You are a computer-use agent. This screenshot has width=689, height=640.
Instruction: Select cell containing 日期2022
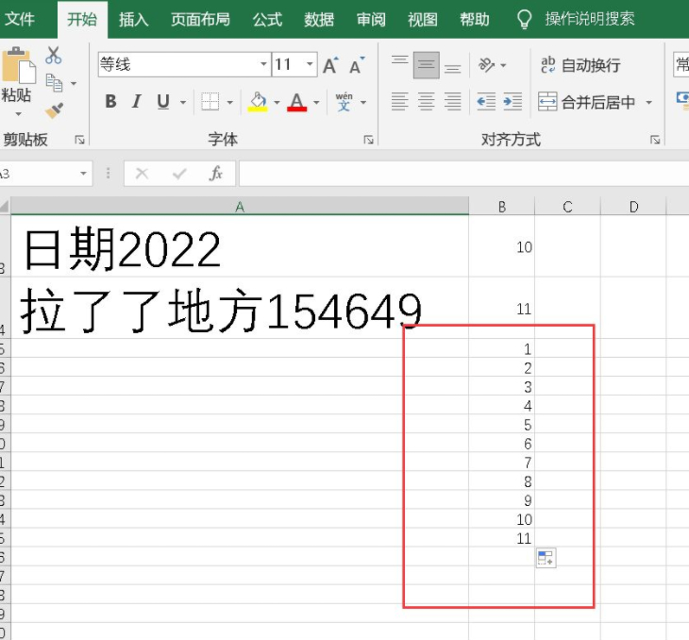tap(240, 246)
